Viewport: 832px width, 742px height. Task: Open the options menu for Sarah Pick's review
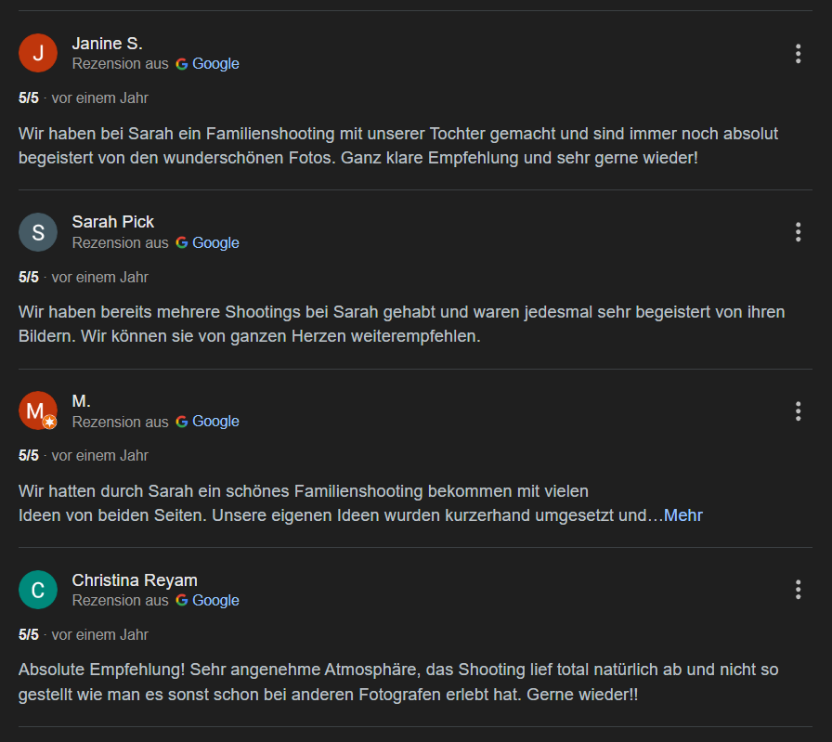point(798,232)
